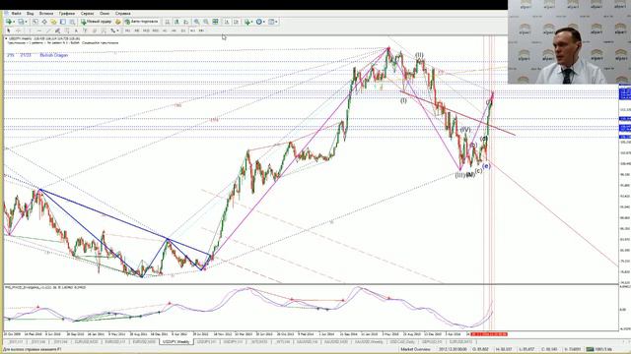Screen dimensions: 631x354
Task: Open the indicators list icon
Action: tap(247, 22)
